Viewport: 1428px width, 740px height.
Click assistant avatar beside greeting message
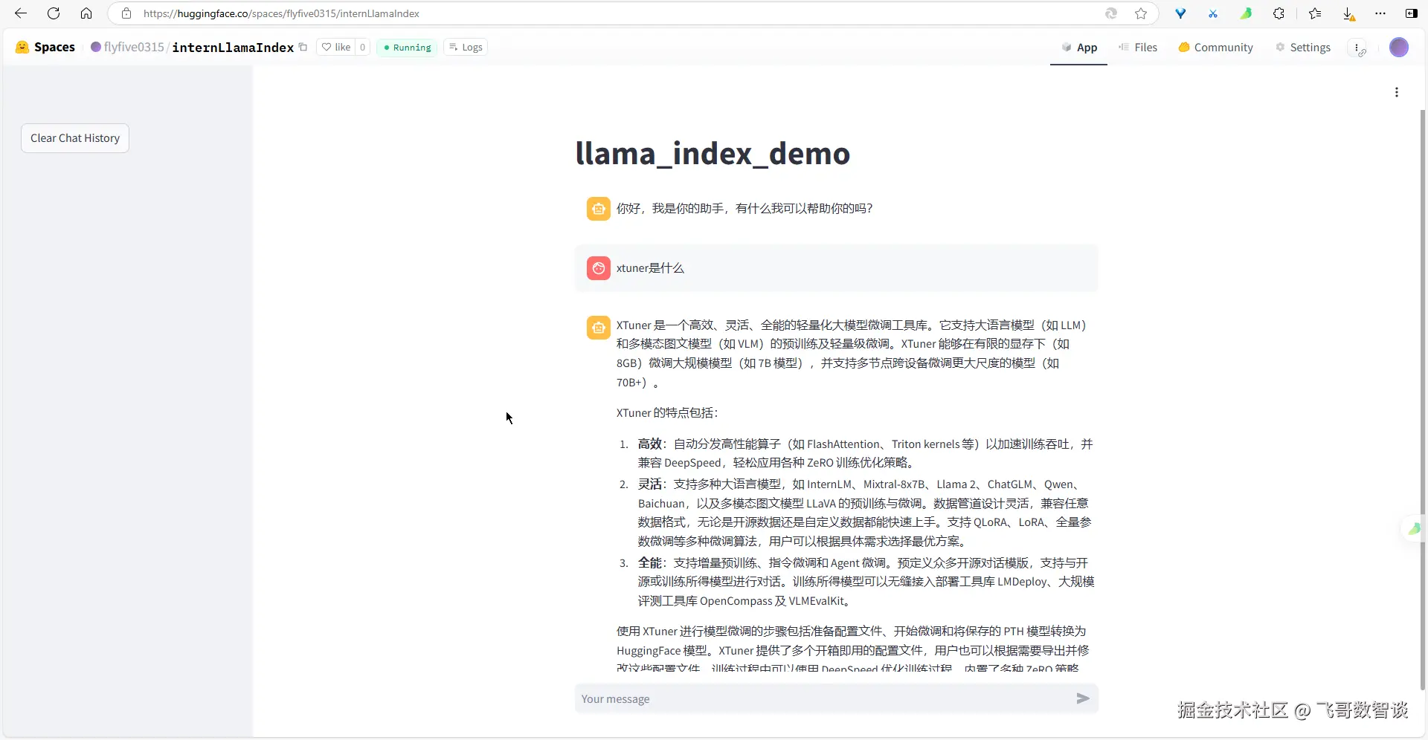[599, 209]
